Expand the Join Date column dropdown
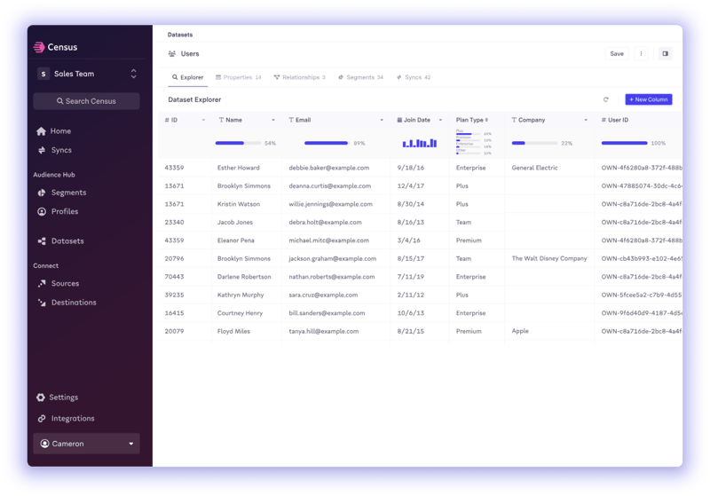The width and height of the screenshot is (710, 496). pyautogui.click(x=440, y=120)
